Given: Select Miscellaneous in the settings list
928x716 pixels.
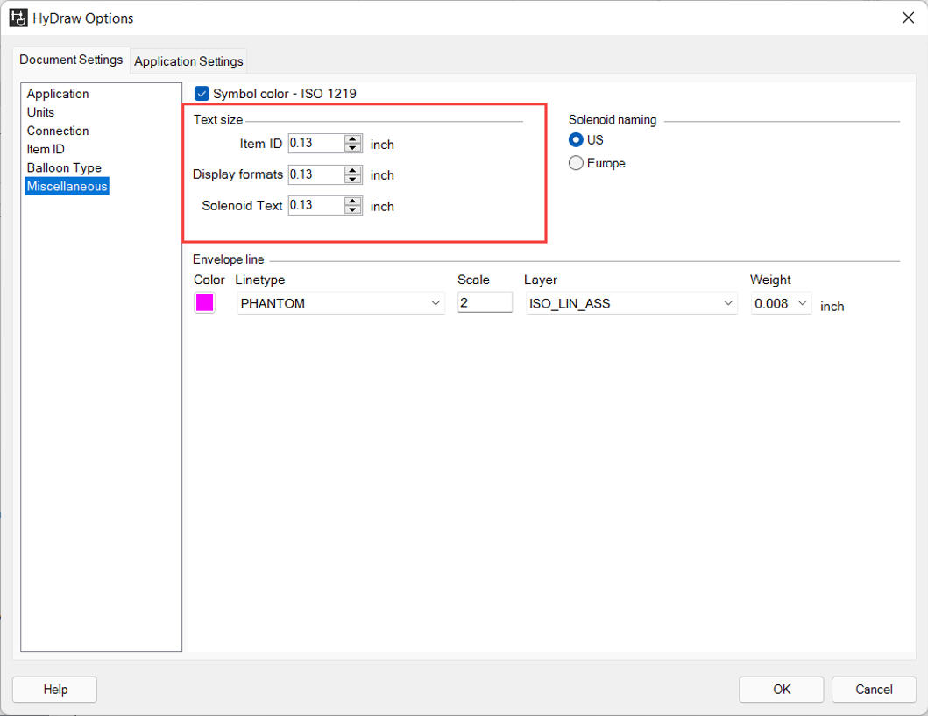Looking at the screenshot, I should pyautogui.click(x=67, y=186).
